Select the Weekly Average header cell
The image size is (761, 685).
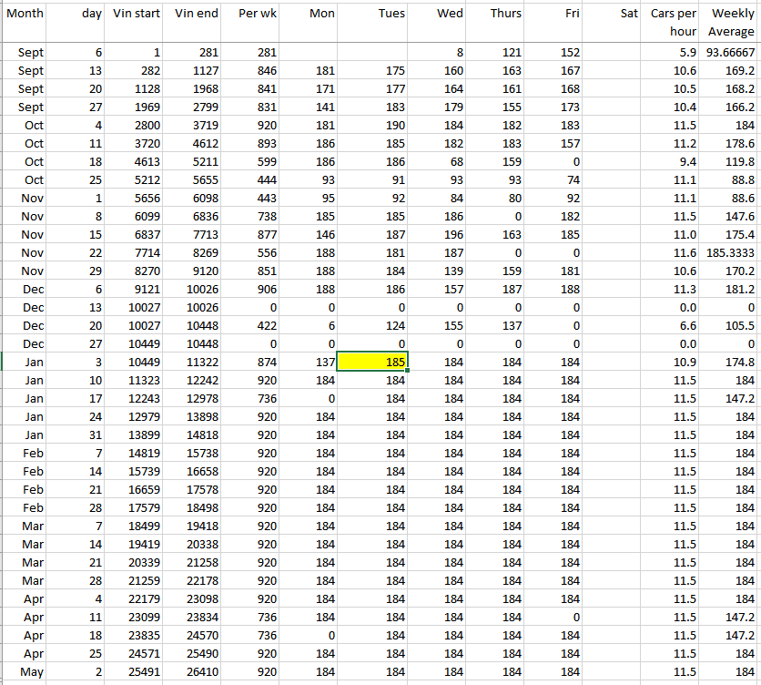click(x=731, y=22)
